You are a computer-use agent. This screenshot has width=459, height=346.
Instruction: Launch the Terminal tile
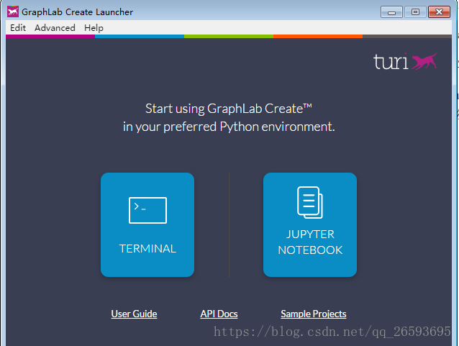click(x=147, y=224)
